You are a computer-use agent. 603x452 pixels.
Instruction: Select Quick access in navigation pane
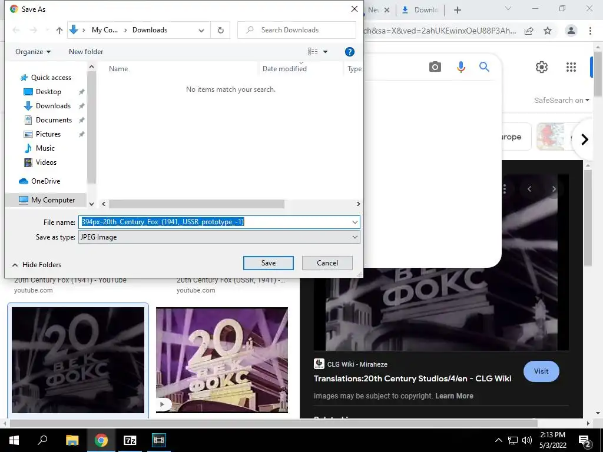click(51, 78)
